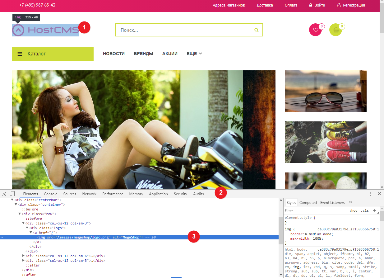Show more Styles pane tabs chevron

coord(350,202)
